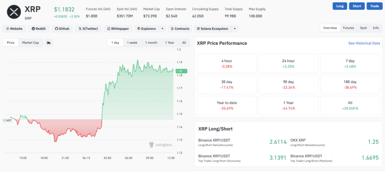385x172 pixels.
Task: Click the XRP Long/Short section heading
Action: tap(215, 129)
